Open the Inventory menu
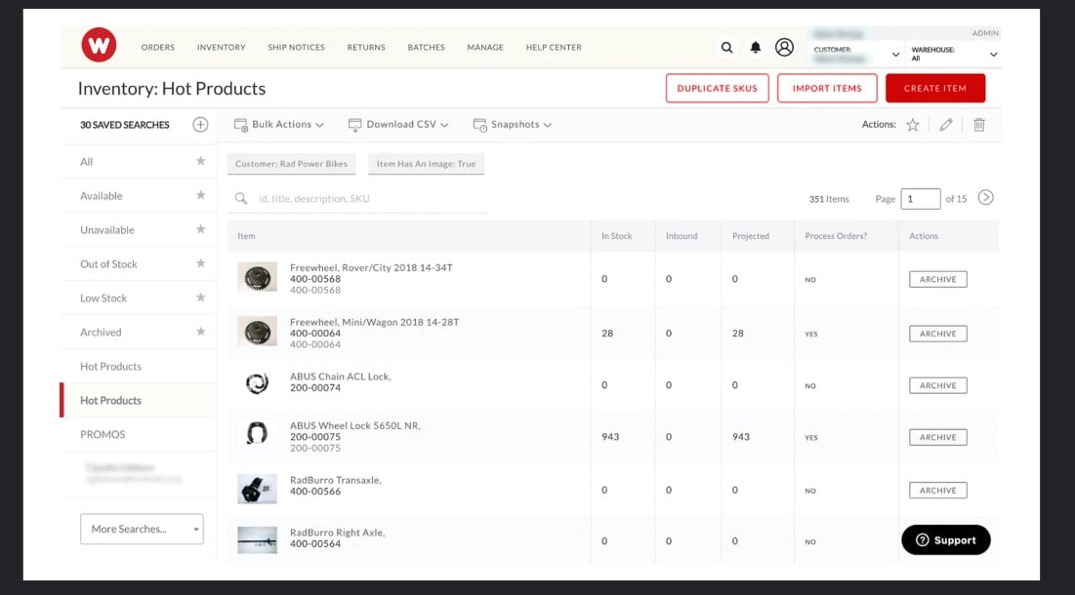Screen dimensions: 1075x595 pos(221,47)
